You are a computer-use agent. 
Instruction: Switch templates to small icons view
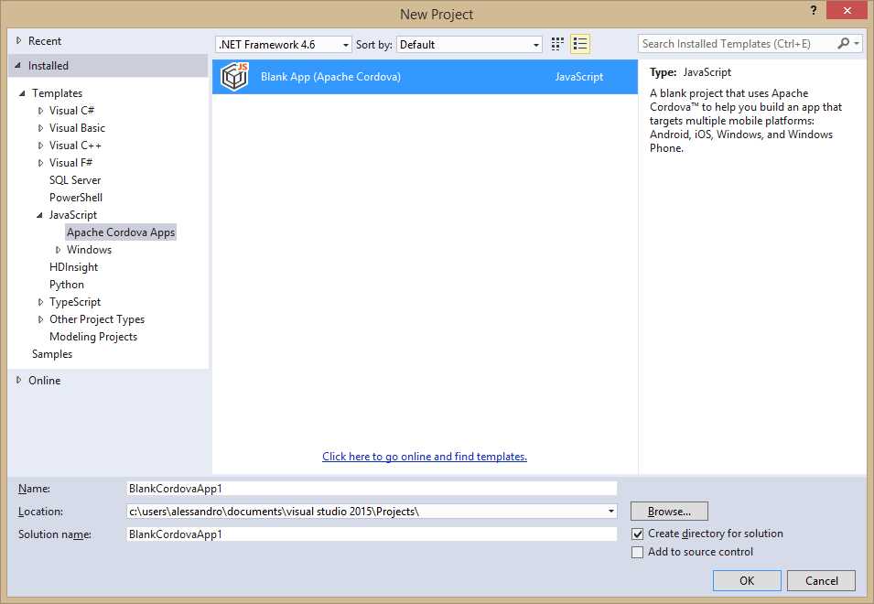556,44
